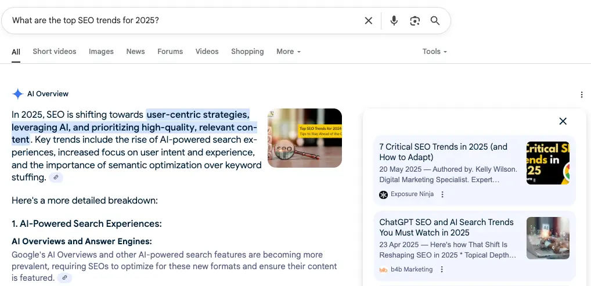Image resolution: width=591 pixels, height=286 pixels.
Task: Switch to the News tab
Action: pyautogui.click(x=135, y=51)
